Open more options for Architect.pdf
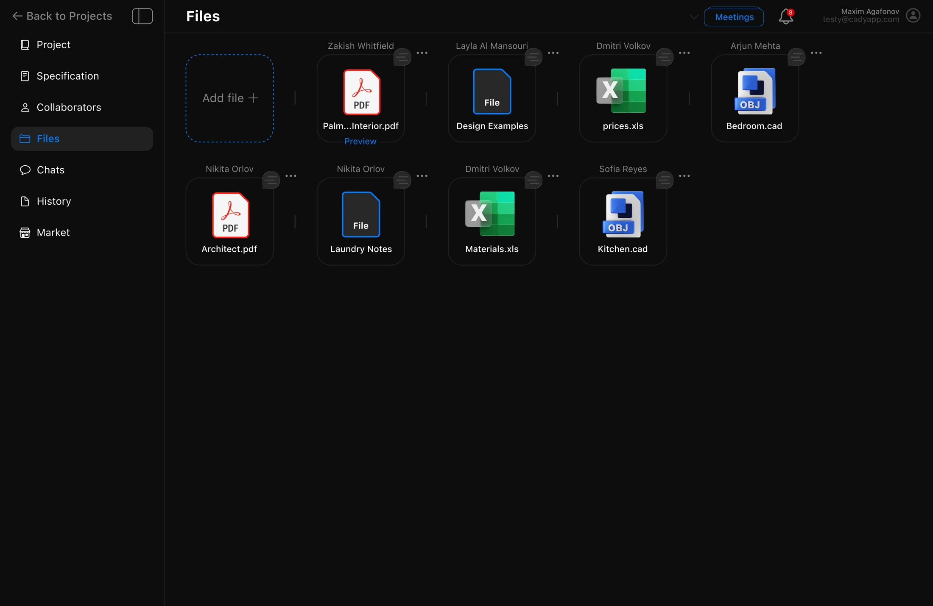 pyautogui.click(x=291, y=176)
